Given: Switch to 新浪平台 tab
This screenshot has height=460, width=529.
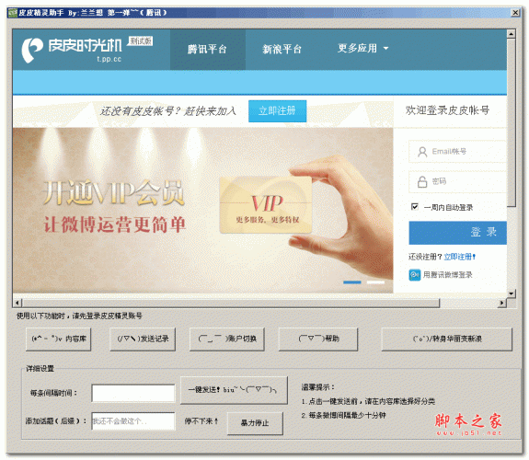Looking at the screenshot, I should point(282,50).
